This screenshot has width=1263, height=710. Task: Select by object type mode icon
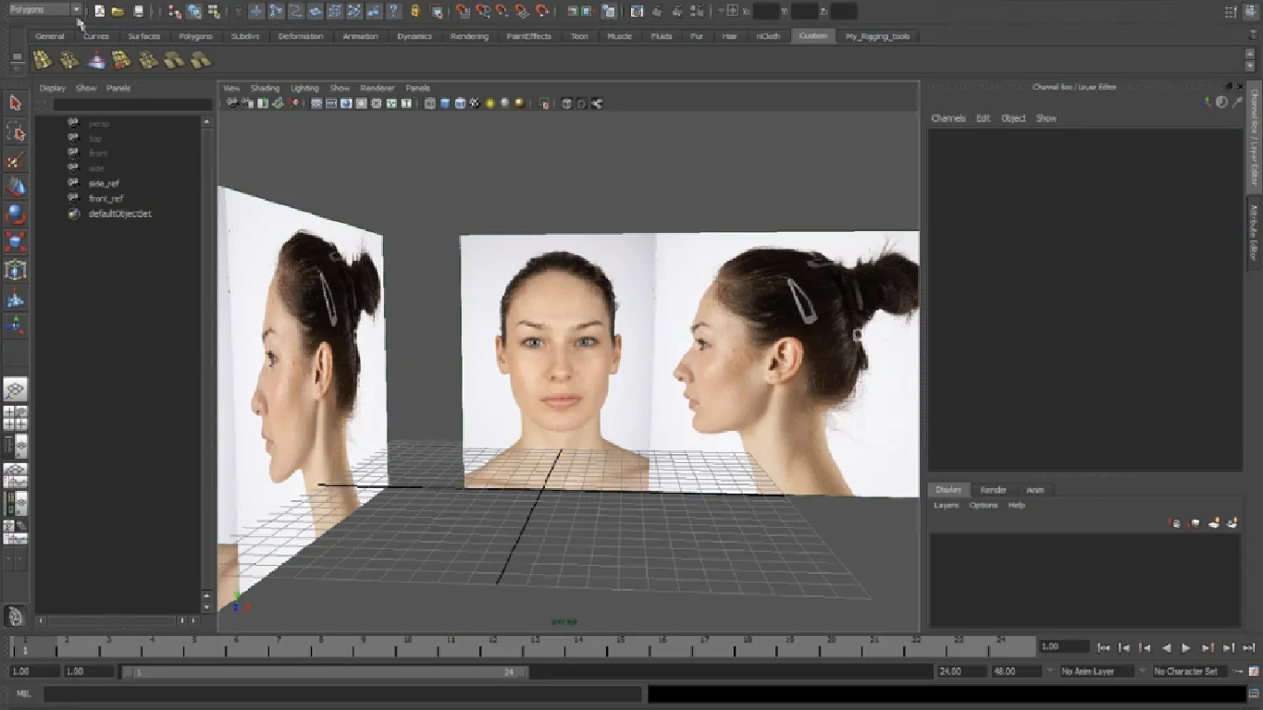click(x=193, y=11)
